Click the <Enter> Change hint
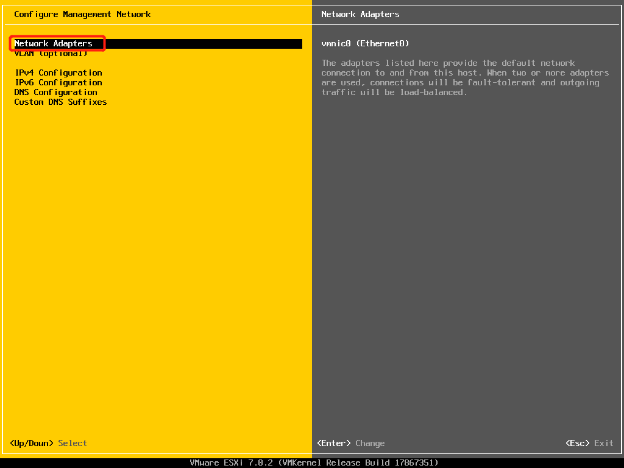Viewport: 624px width, 468px height. point(350,443)
